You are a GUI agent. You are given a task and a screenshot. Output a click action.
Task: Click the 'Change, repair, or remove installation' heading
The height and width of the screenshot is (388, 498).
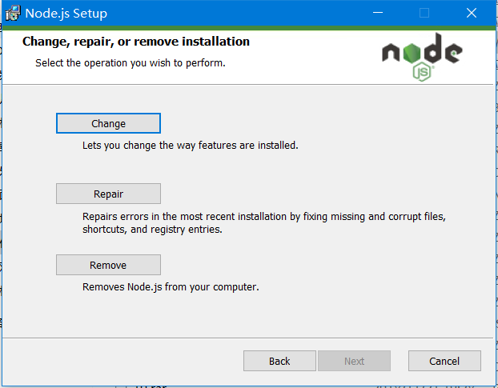click(x=136, y=42)
